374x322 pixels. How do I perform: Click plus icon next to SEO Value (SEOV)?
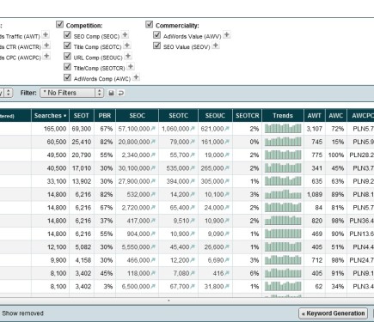tap(216, 46)
